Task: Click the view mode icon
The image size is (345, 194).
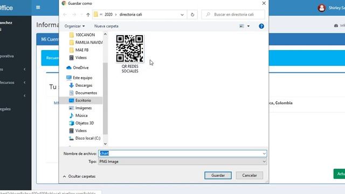Action: pyautogui.click(x=241, y=26)
